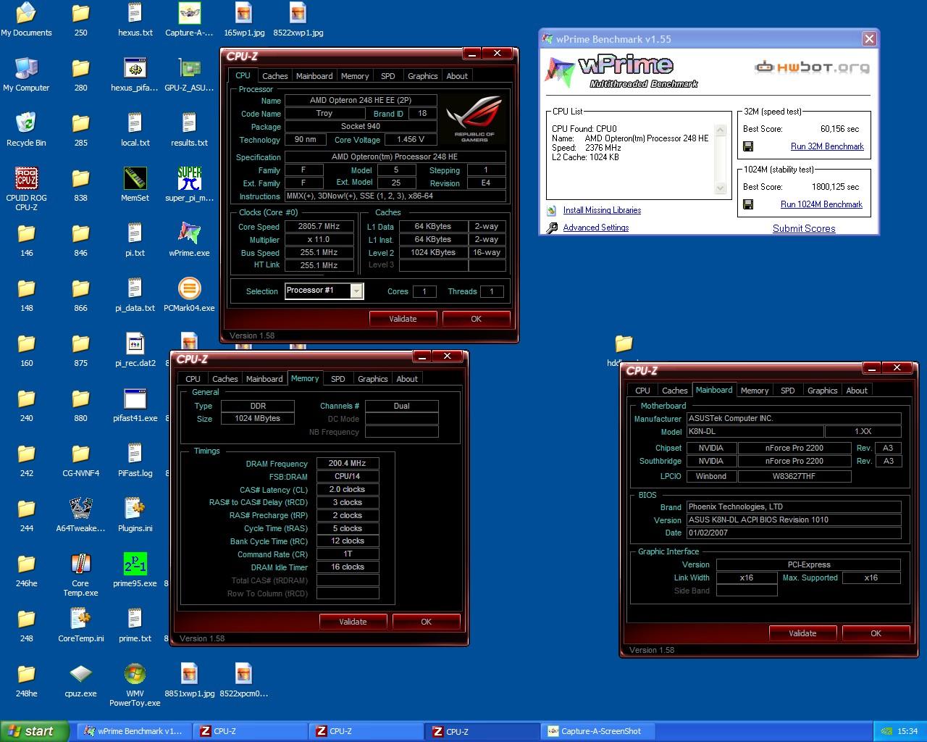
Task: Click save icon for 32M score
Action: [748, 146]
